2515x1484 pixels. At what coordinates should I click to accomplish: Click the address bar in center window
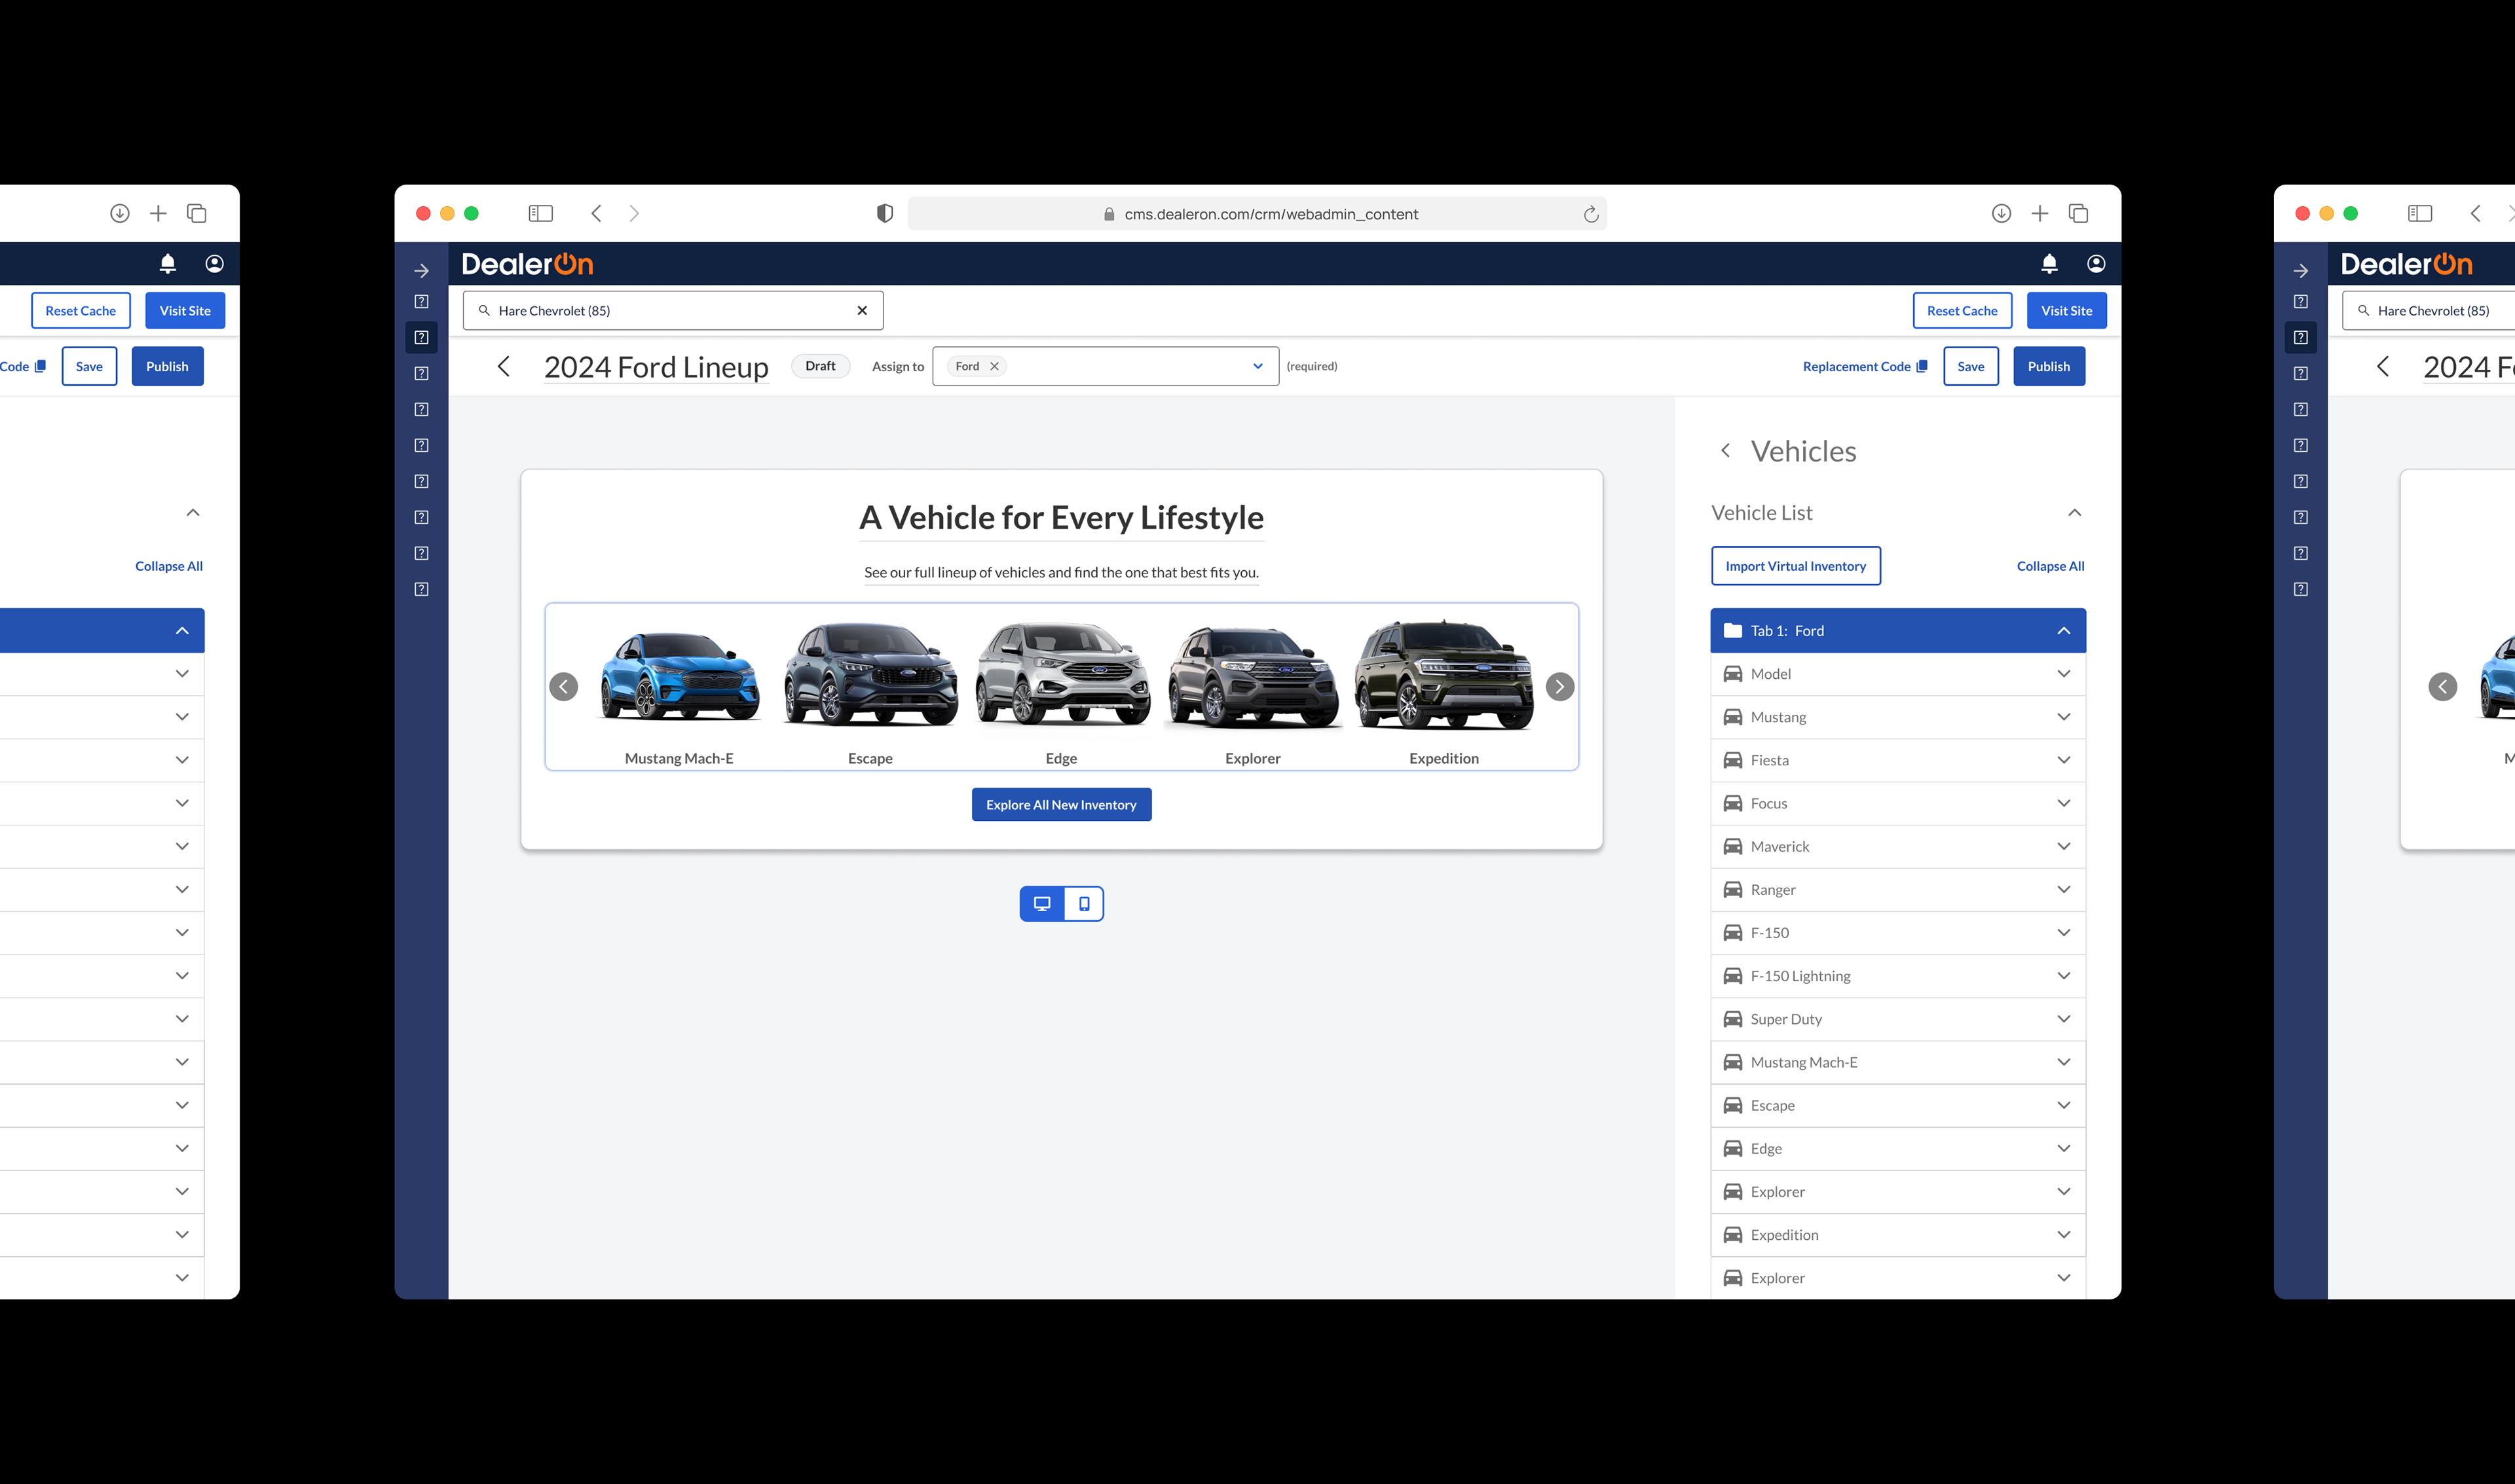(1256, 214)
